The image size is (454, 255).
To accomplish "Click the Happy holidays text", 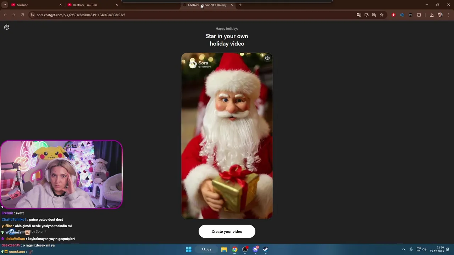I will (227, 29).
